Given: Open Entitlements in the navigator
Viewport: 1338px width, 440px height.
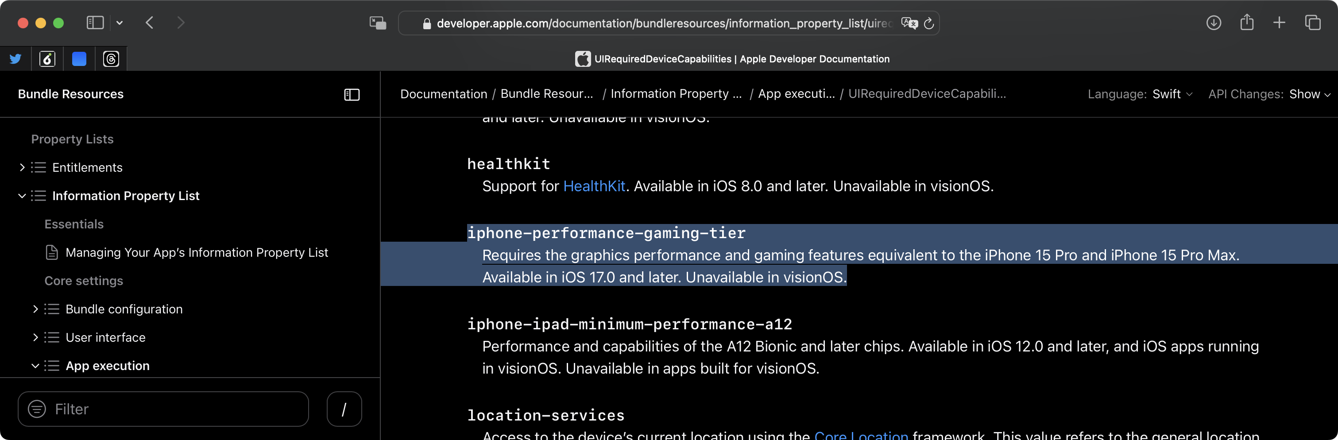Looking at the screenshot, I should click(x=87, y=167).
